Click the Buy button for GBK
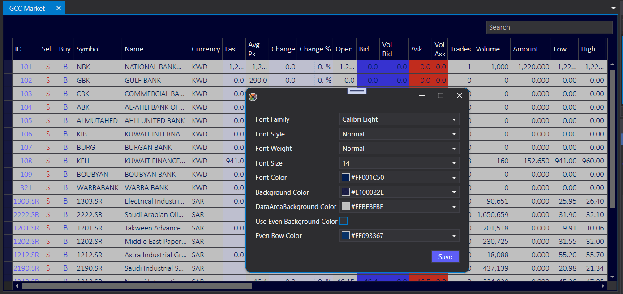623x294 pixels. [x=65, y=81]
